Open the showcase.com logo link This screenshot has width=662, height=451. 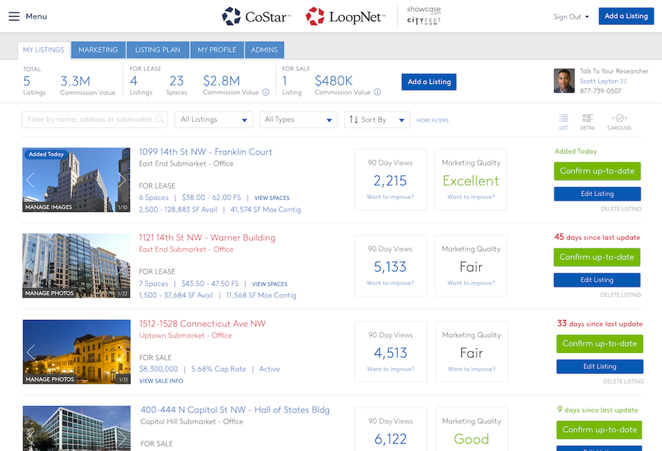[424, 10]
